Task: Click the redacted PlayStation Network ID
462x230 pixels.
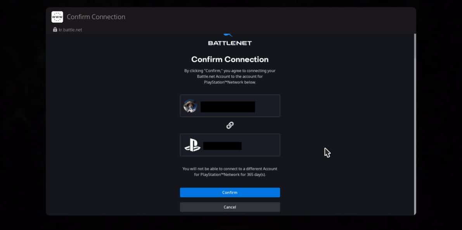Action: pos(222,146)
